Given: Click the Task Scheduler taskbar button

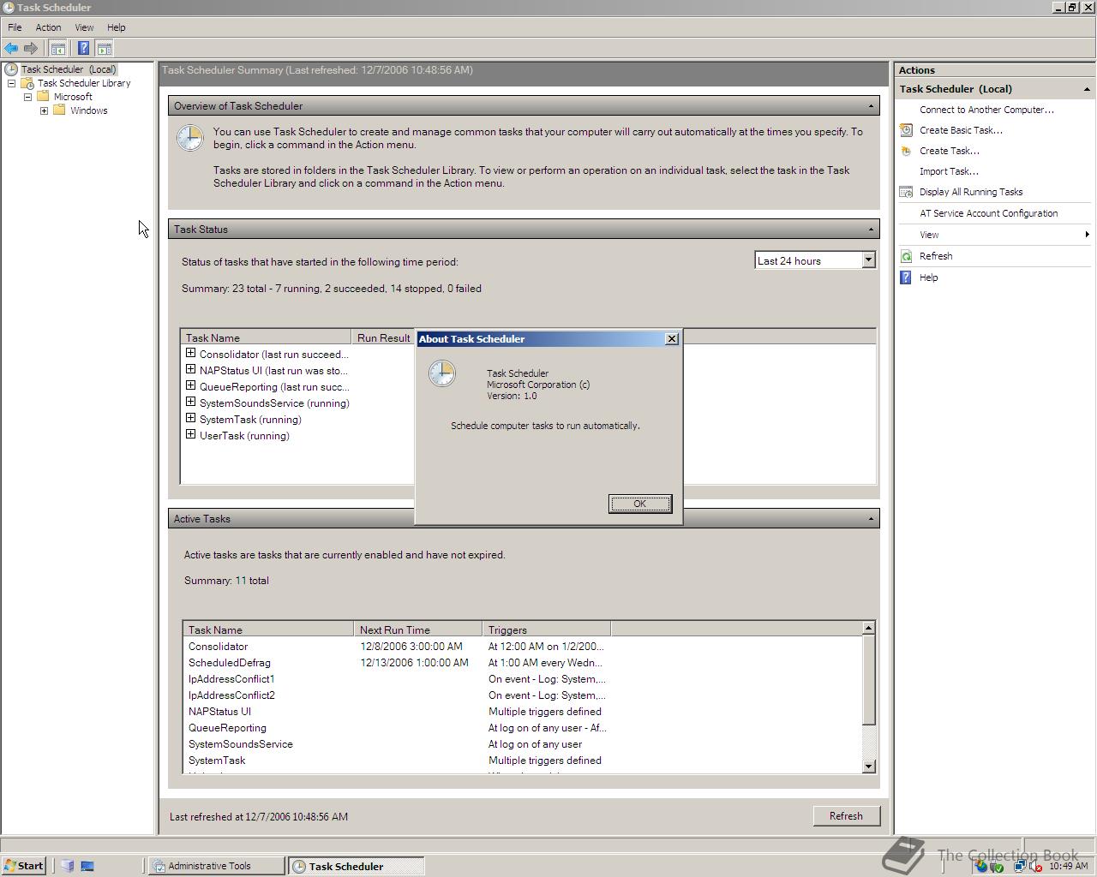Looking at the screenshot, I should [356, 866].
